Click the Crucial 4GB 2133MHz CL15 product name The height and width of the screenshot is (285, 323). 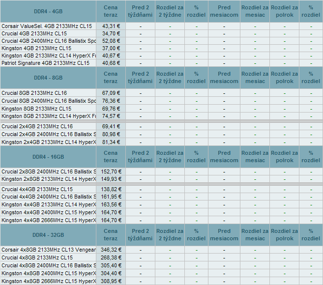[x=34, y=33]
